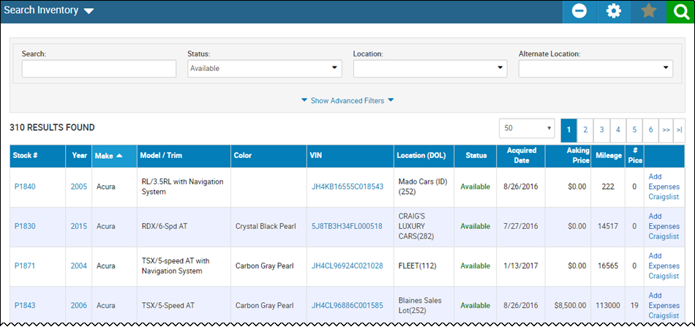This screenshot has width=695, height=327.
Task: Click the white minus icon in header
Action: coord(579,12)
